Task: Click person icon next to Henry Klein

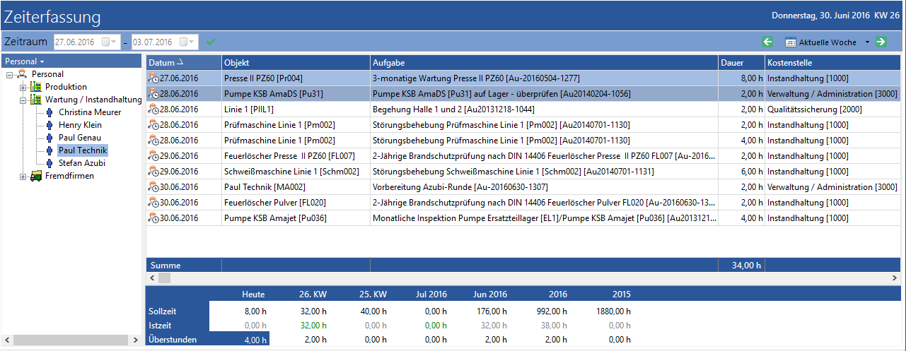Action: pos(50,125)
